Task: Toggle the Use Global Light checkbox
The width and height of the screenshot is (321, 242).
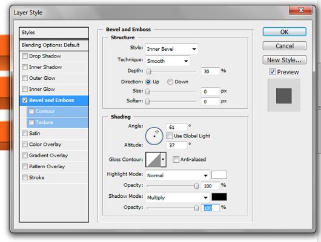Action: click(169, 136)
